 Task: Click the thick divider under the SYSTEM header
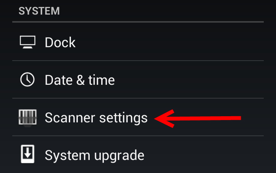tap(138, 22)
